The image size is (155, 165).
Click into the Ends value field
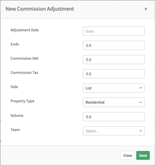(114, 45)
